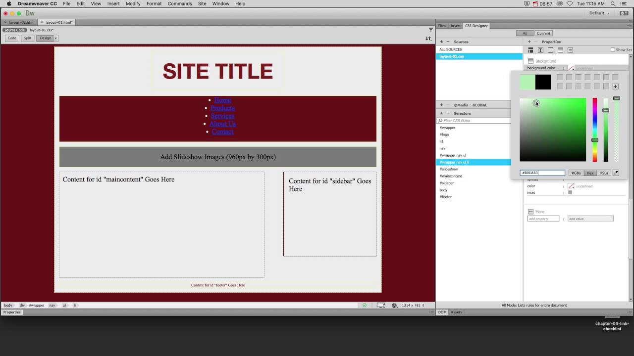The width and height of the screenshot is (634, 356).
Task: Select the Border category icon in Properties
Action: pos(550,50)
